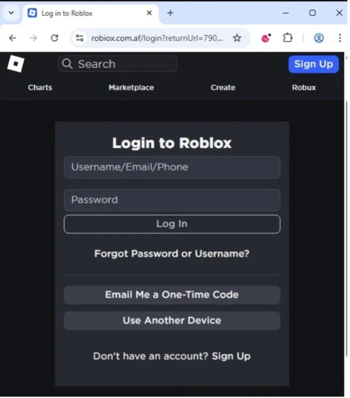Focus the Roblox Search field
Image resolution: width=350 pixels, height=398 pixels.
(x=118, y=64)
